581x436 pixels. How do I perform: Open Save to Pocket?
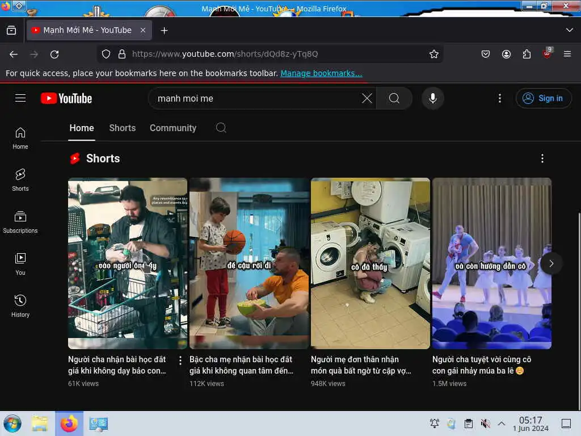pyautogui.click(x=486, y=54)
